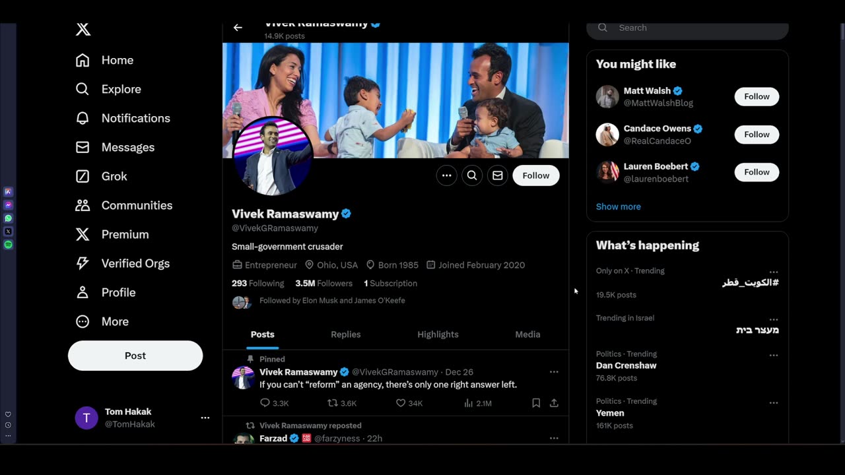Screen dimensions: 845x475
Task: Open options for Only on X trend
Action: (773, 272)
